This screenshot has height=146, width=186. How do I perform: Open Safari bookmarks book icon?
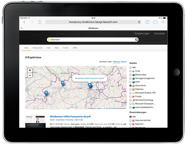147,22
